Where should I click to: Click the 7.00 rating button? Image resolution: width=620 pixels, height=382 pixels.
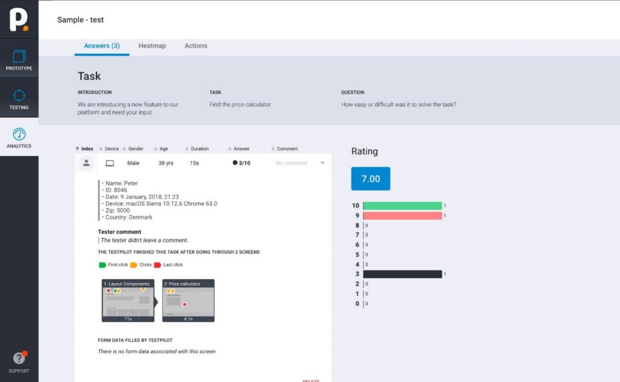(370, 179)
